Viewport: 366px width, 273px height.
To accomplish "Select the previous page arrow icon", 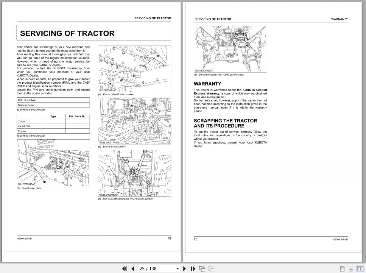I will tap(133, 269).
